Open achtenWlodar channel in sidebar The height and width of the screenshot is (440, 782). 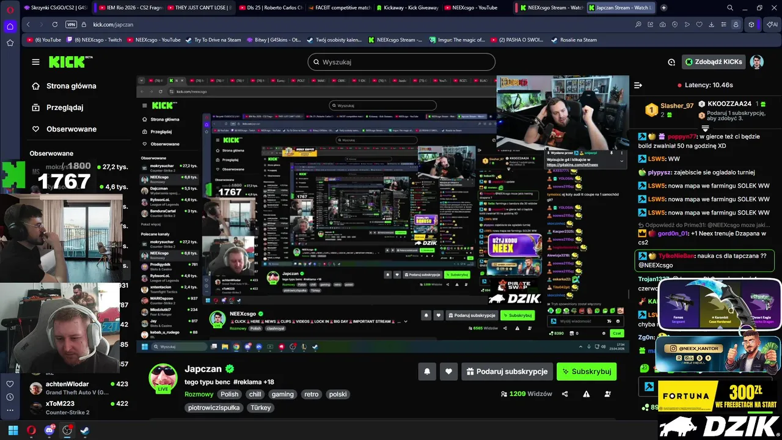coord(78,387)
